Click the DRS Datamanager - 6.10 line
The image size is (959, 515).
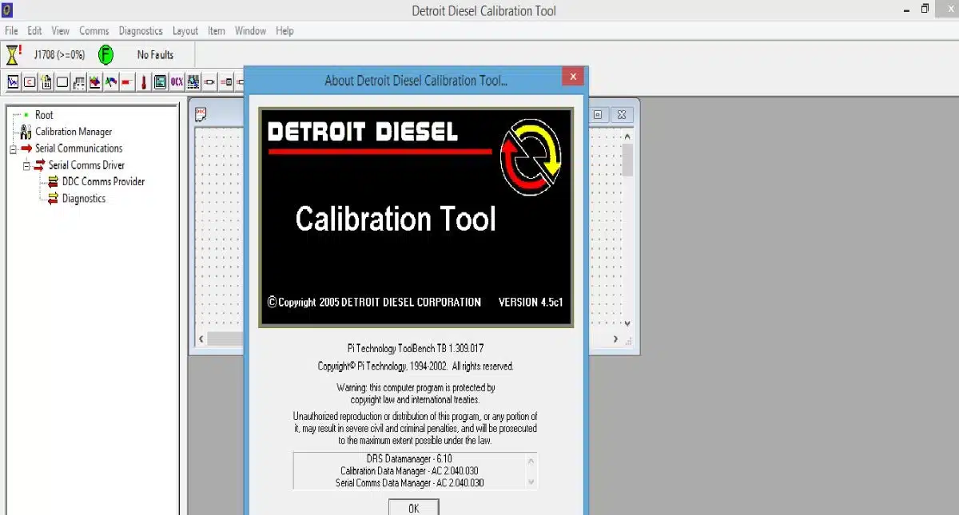[409, 459]
